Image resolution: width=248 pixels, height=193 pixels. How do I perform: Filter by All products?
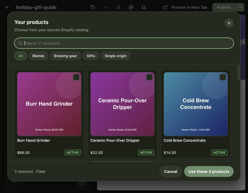[x=20, y=56]
